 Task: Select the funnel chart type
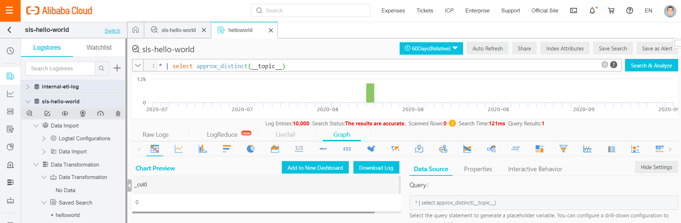click(563, 149)
